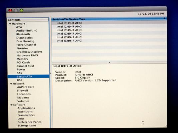This screenshot has height=133, width=178.
Task: Collapse the Hardware section triangle
Action: point(10,24)
